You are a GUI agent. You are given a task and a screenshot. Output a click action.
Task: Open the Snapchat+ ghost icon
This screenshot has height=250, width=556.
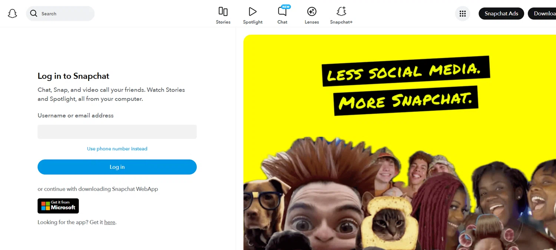point(341,11)
